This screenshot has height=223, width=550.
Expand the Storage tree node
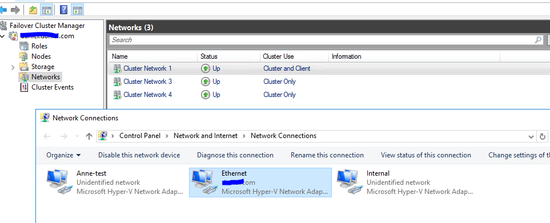coord(13,67)
